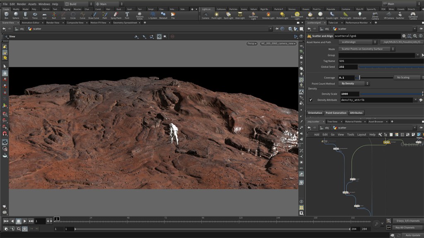Open the Scatter Points on Geometry Surface mode dropdown
424x238 pixels.
(364, 48)
